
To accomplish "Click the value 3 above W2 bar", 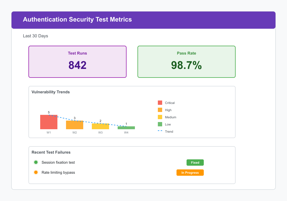I will (75, 118).
